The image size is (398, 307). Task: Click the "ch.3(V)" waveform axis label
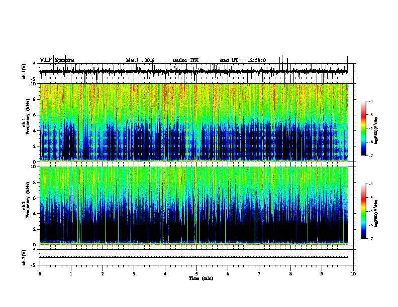pyautogui.click(x=24, y=257)
